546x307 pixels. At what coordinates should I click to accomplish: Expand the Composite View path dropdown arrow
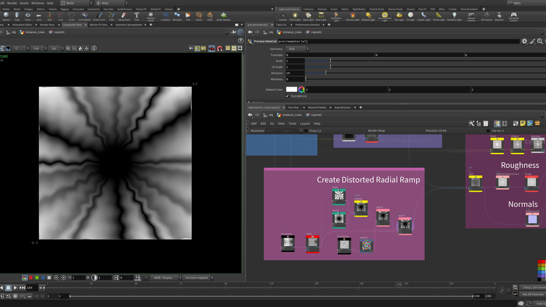[x=227, y=32]
